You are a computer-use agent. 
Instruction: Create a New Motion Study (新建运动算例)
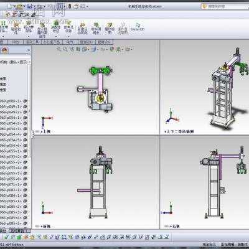[82, 28]
